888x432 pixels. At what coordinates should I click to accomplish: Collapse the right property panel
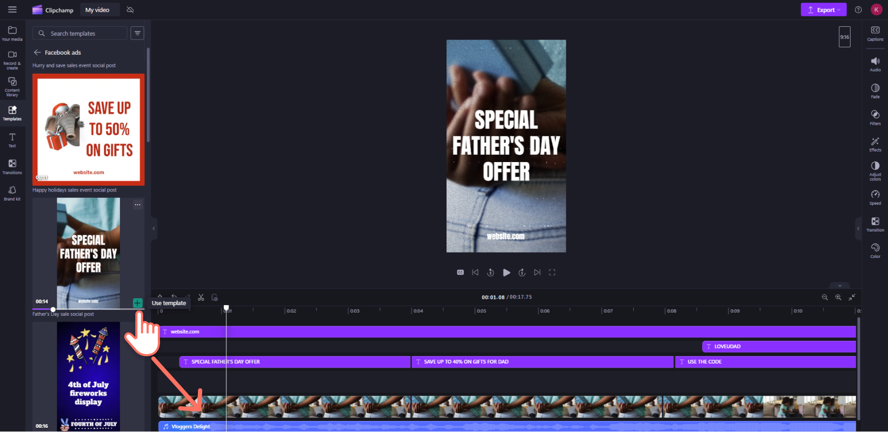pyautogui.click(x=858, y=228)
